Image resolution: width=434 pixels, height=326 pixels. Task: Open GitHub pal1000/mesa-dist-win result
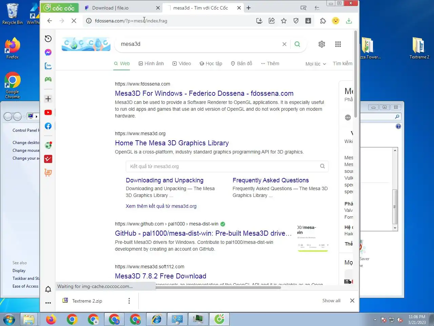pyautogui.click(x=203, y=233)
